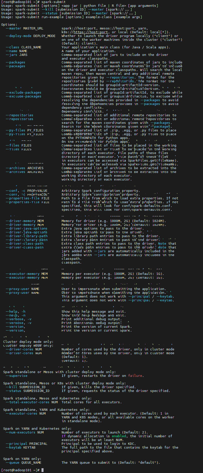Click the --keytab KEYTAB option

coord(20,448)
